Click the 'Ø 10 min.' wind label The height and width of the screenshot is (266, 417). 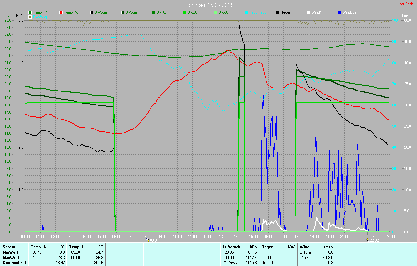click(x=307, y=252)
